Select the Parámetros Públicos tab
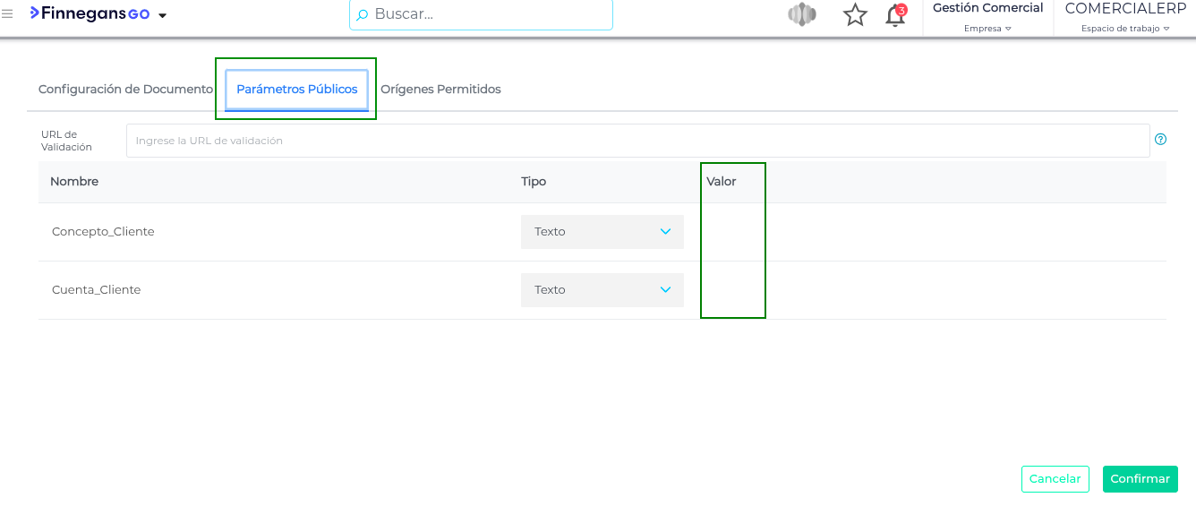The height and width of the screenshot is (506, 1196). [296, 90]
